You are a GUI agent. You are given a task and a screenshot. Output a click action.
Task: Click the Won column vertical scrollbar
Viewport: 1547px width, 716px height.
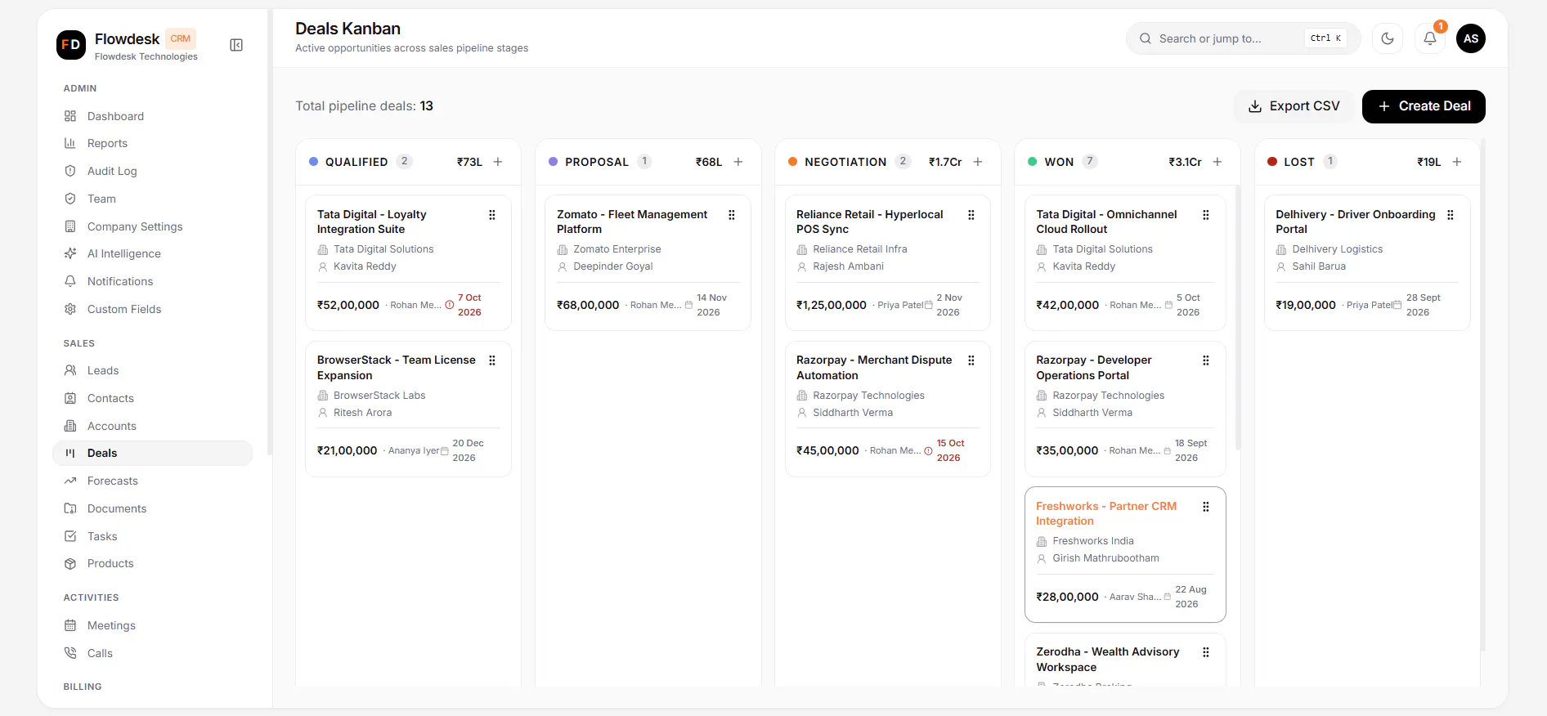click(1238, 319)
